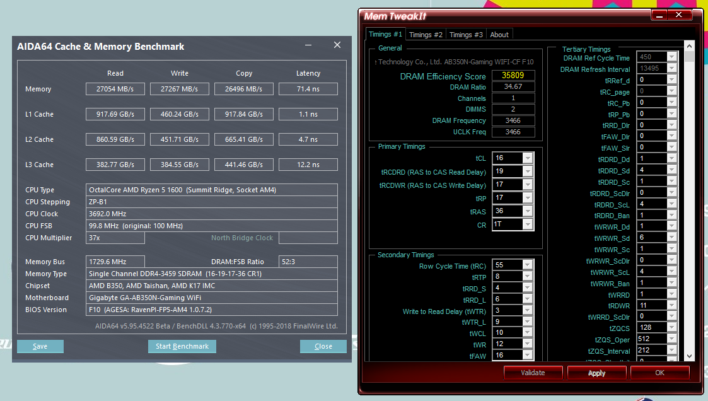
Task: Click the scroll up arrow in Mem TweakIt
Action: point(689,45)
